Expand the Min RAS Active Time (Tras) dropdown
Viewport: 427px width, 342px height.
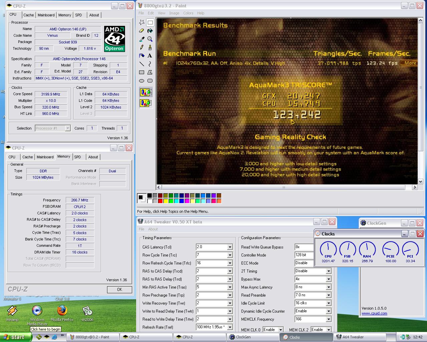(230, 287)
